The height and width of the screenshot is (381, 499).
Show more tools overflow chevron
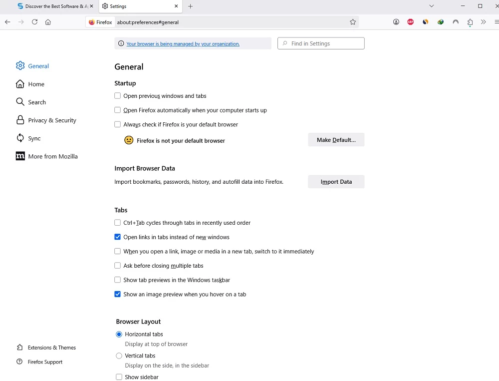point(483,22)
